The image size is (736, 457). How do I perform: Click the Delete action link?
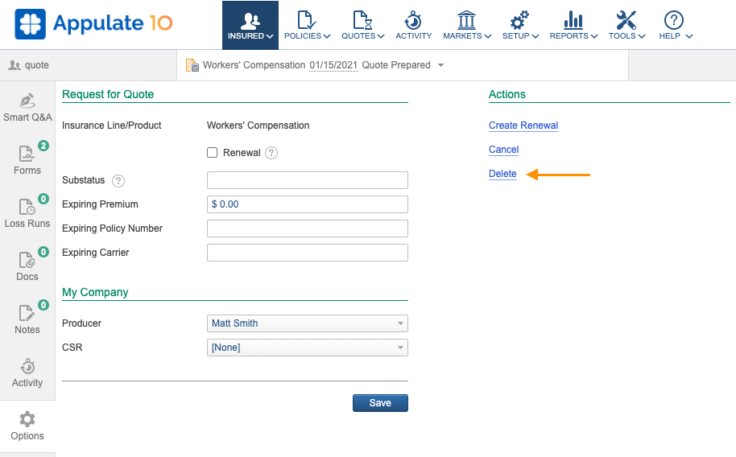click(x=502, y=174)
